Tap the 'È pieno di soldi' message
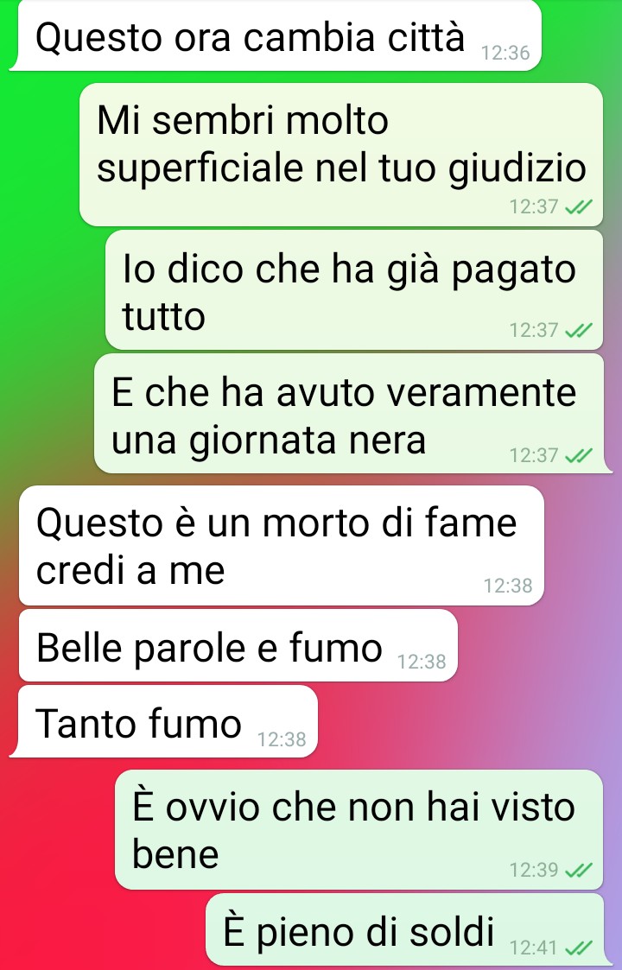Screen dimensions: 622x970 [405, 929]
